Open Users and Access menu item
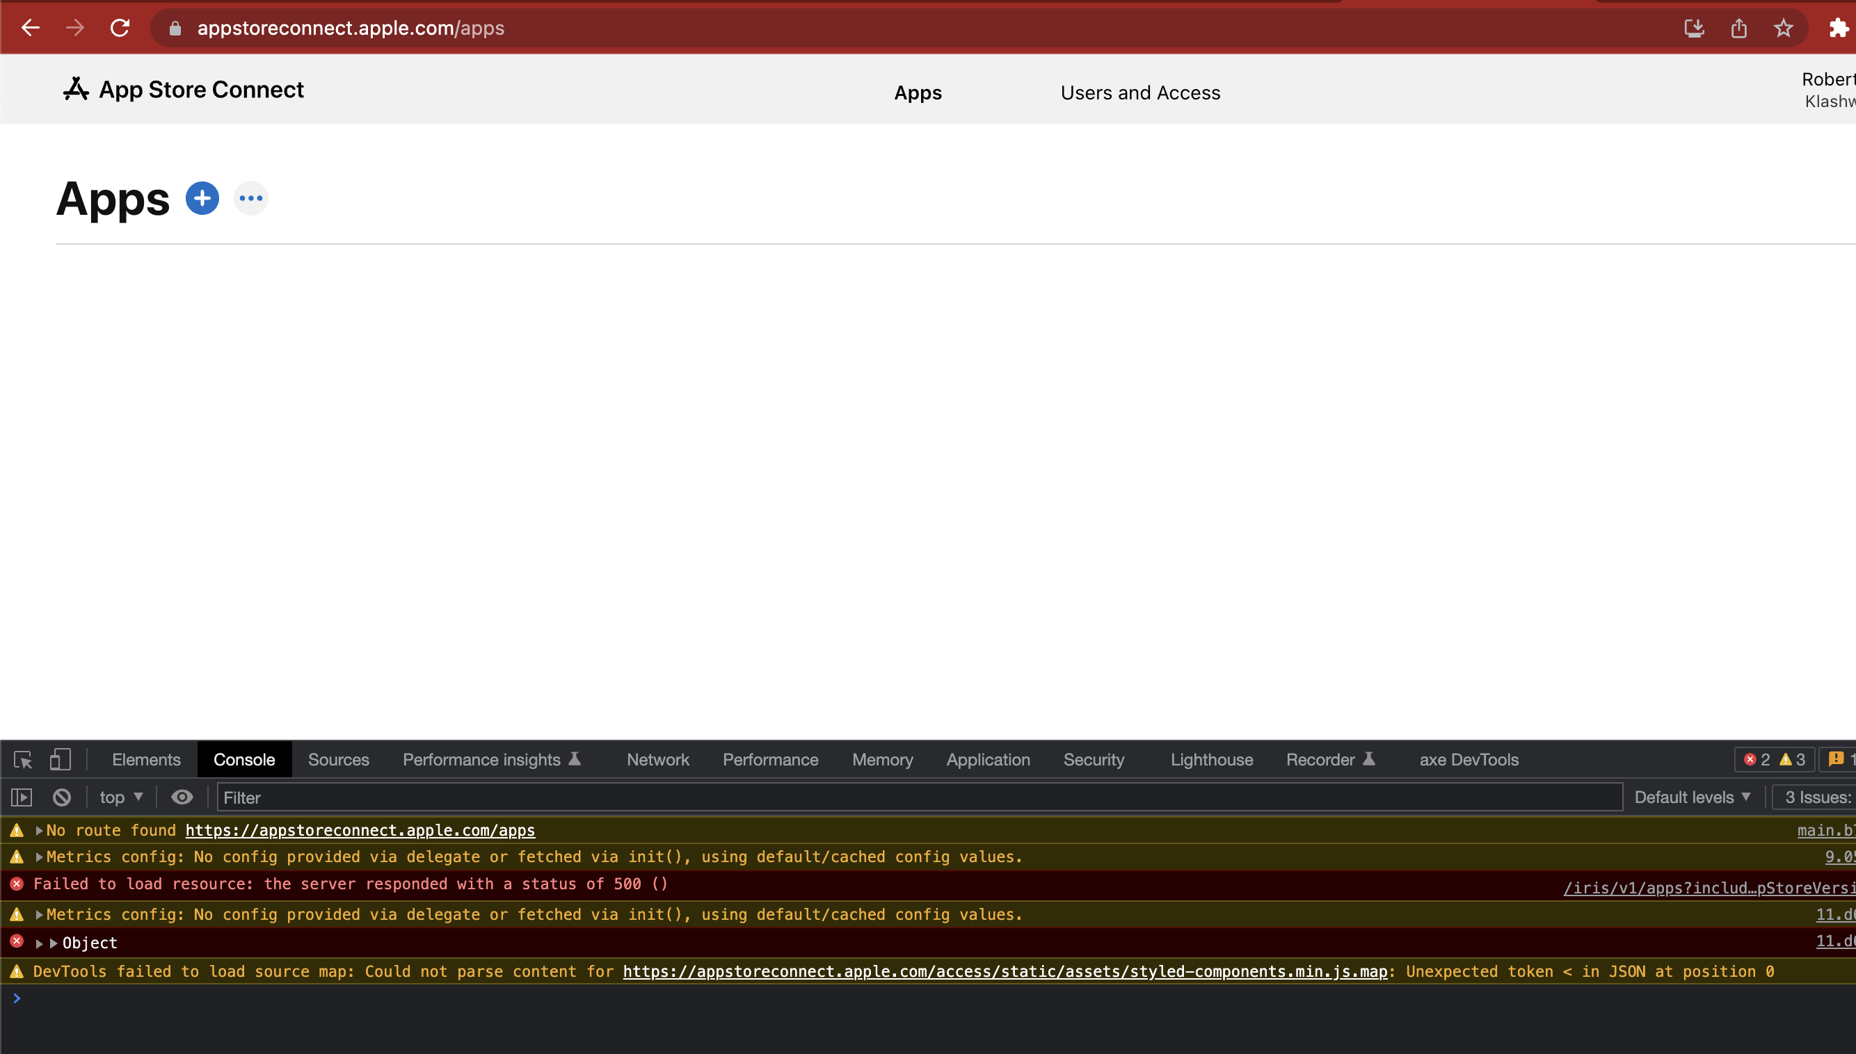This screenshot has height=1054, width=1856. pos(1139,92)
